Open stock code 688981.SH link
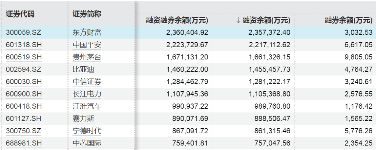Viewport: 376px width, 150px height. [24, 143]
